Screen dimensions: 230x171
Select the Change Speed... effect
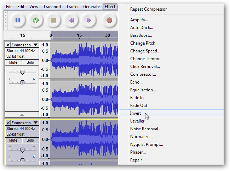click(171, 51)
